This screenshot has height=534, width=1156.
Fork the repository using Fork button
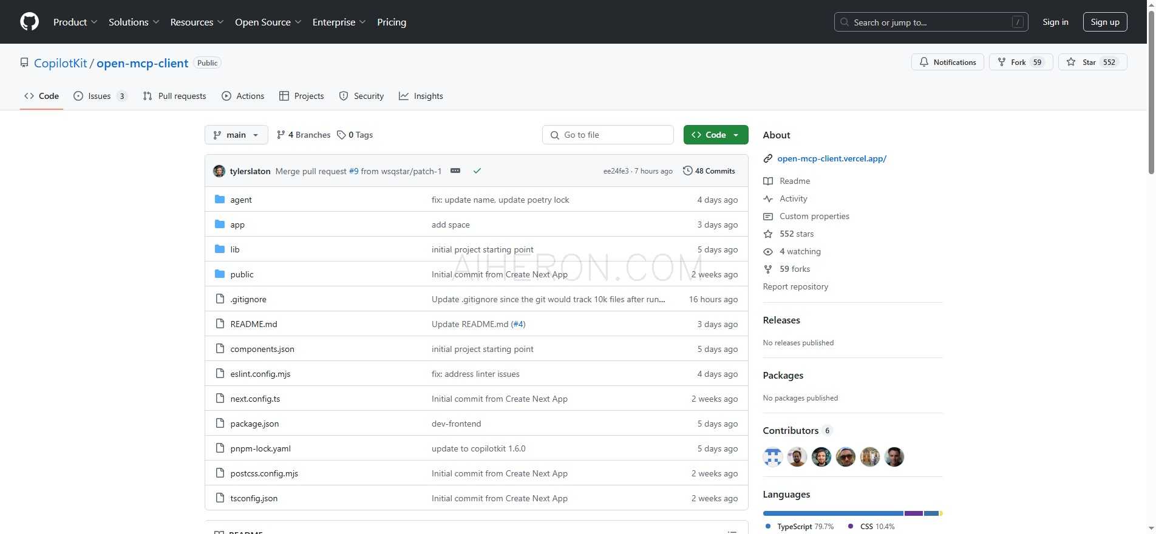tap(1021, 63)
